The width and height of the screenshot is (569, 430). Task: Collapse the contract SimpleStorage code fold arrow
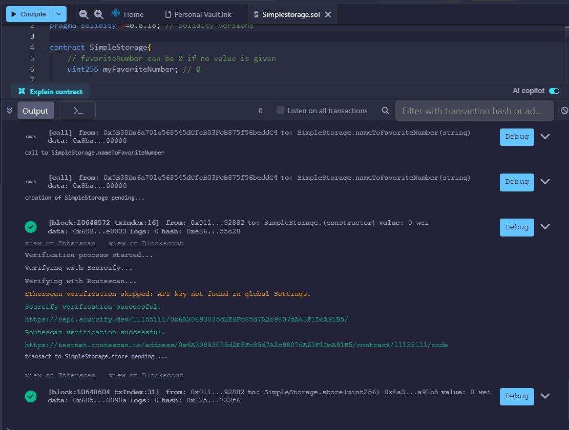pos(43,47)
